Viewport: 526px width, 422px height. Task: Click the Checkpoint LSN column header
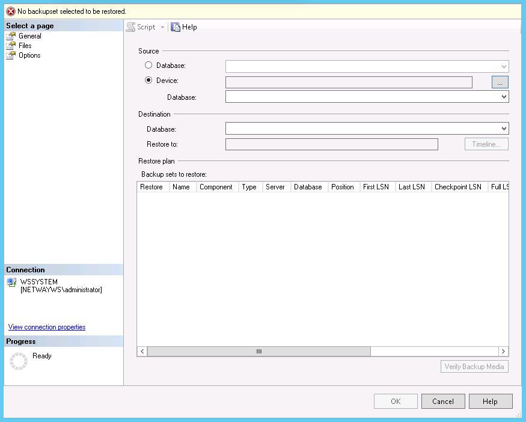pos(457,187)
